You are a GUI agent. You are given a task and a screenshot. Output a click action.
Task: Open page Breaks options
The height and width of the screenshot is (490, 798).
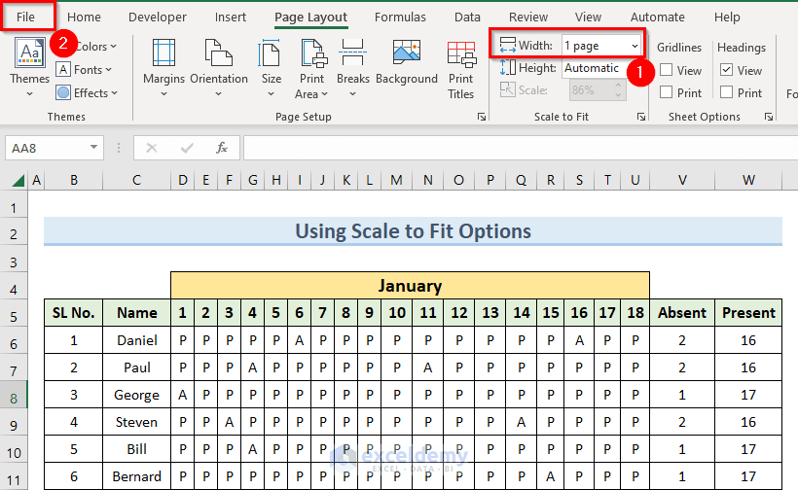[x=352, y=68]
